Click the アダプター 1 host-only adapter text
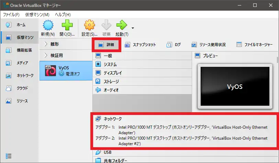279x163 pixels. coord(193,130)
